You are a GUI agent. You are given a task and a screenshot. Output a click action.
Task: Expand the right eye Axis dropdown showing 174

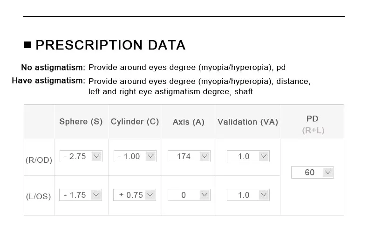(x=188, y=156)
